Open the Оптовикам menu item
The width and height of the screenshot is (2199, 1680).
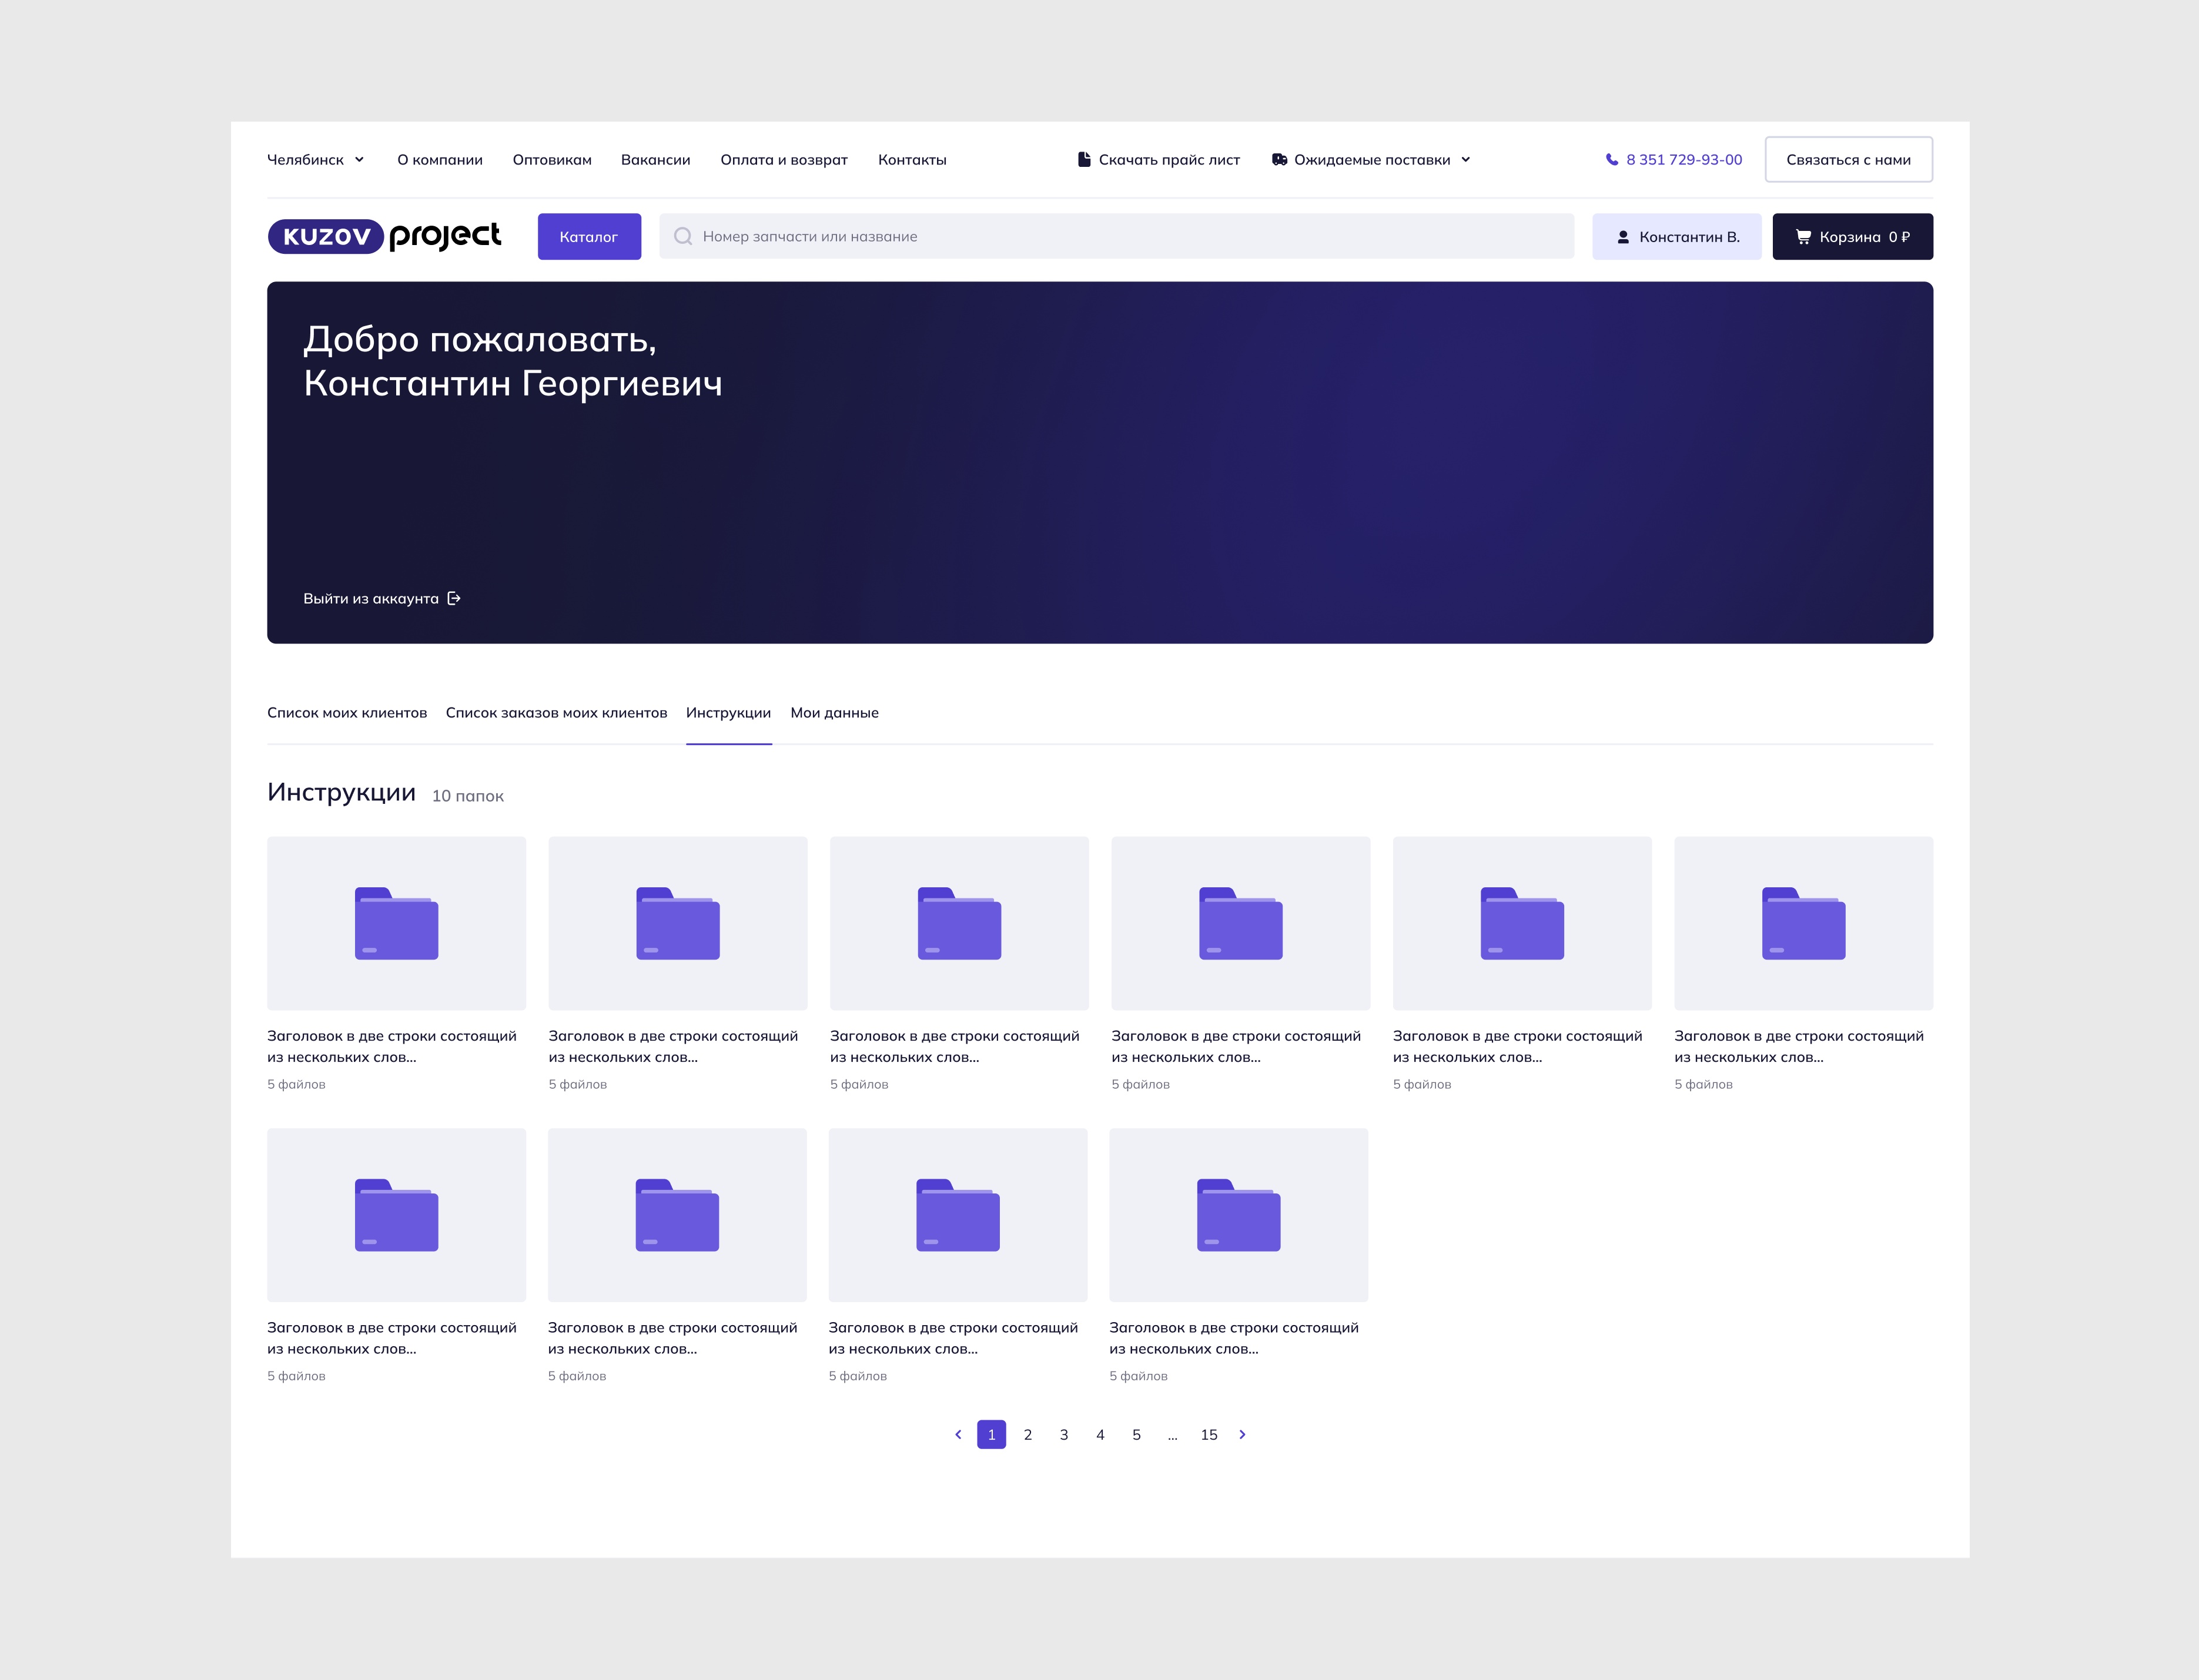pos(553,159)
